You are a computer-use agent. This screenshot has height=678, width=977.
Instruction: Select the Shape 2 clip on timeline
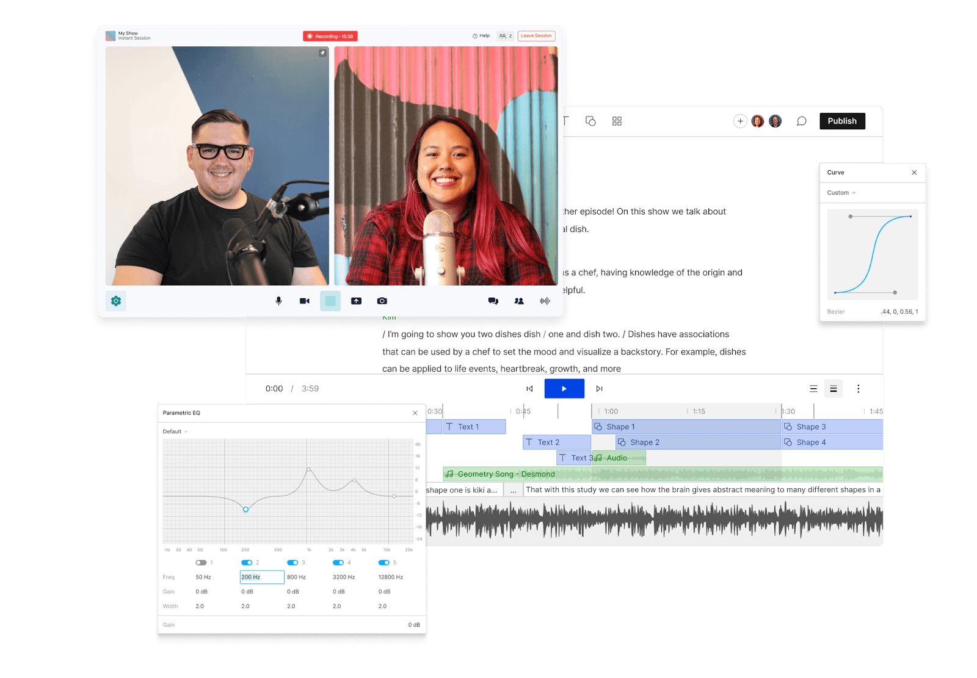pyautogui.click(x=698, y=442)
